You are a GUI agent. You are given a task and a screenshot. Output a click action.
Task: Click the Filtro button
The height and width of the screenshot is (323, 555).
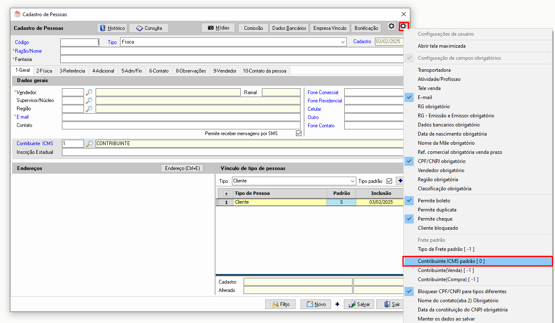pos(281,304)
